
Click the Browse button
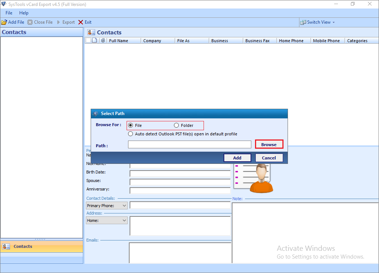269,145
